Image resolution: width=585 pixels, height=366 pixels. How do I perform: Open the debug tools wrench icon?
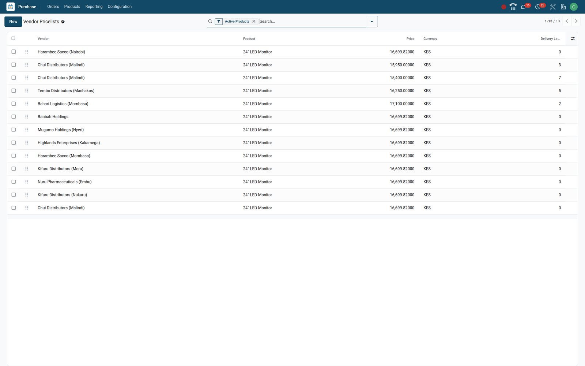(553, 7)
